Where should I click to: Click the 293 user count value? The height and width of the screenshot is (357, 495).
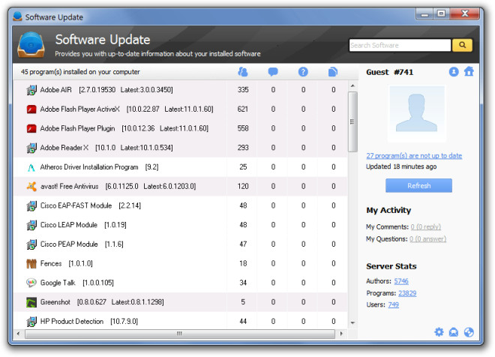point(243,148)
